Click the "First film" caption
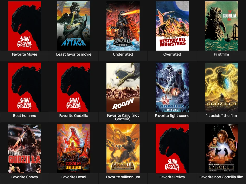Image resolution: width=246 pixels, height=184 pixels. (x=221, y=55)
